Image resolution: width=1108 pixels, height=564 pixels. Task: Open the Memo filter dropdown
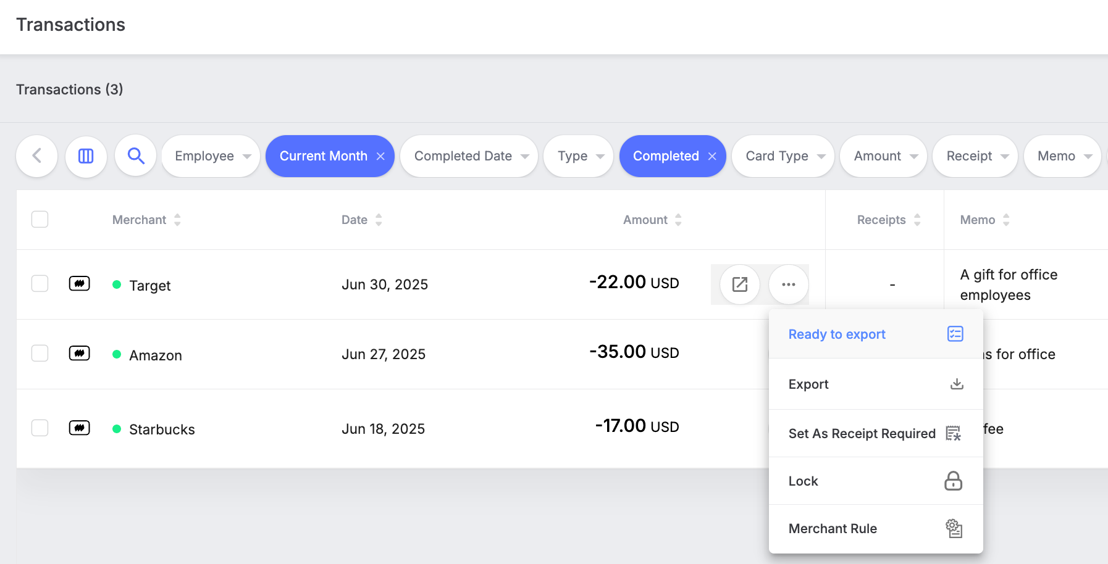click(1062, 156)
